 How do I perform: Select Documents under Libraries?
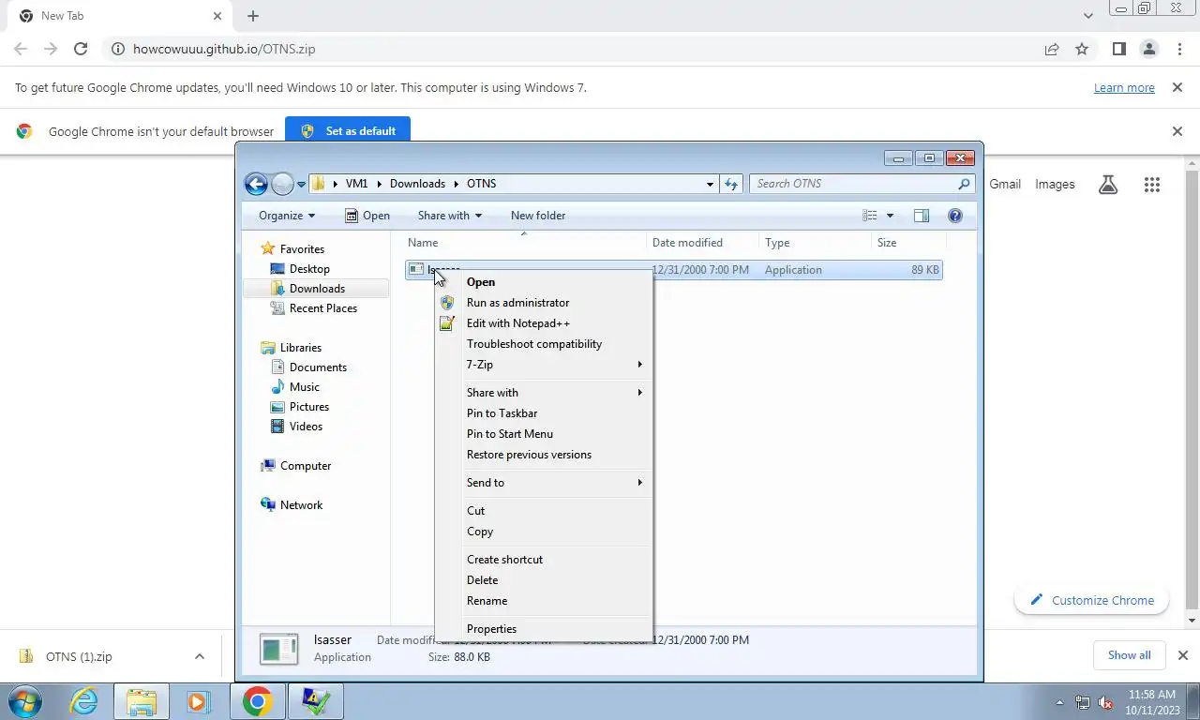click(x=318, y=367)
